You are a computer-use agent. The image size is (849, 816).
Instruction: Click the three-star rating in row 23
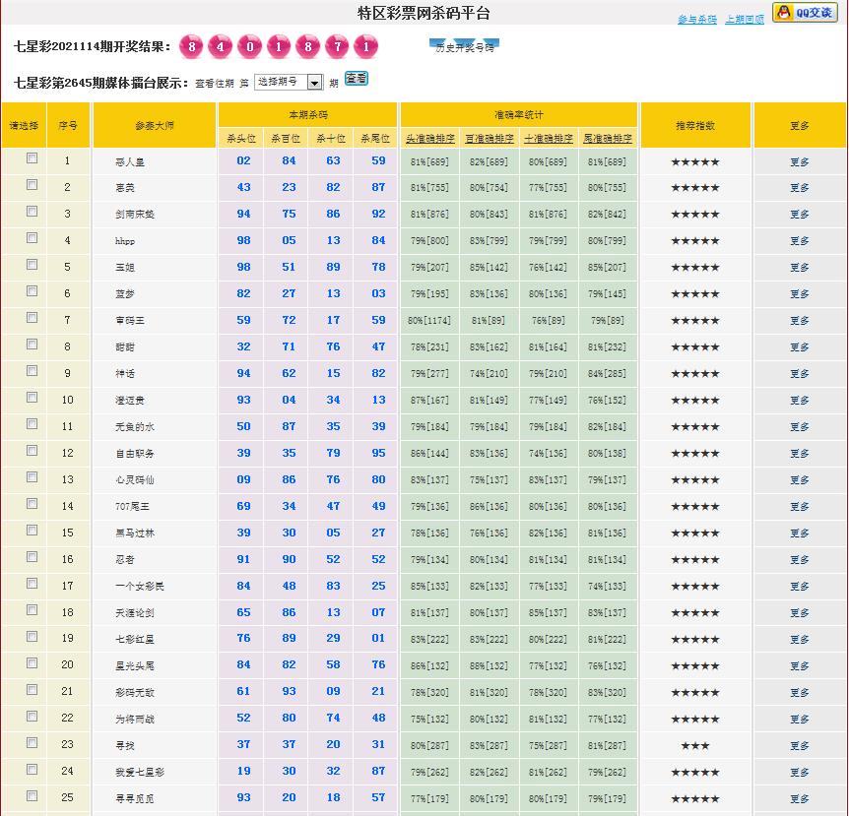click(695, 746)
